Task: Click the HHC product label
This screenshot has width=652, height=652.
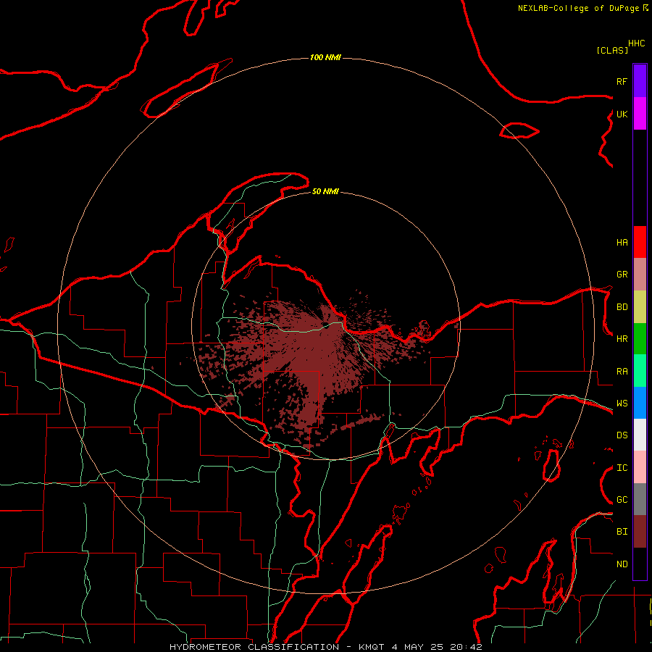Action: pos(637,43)
